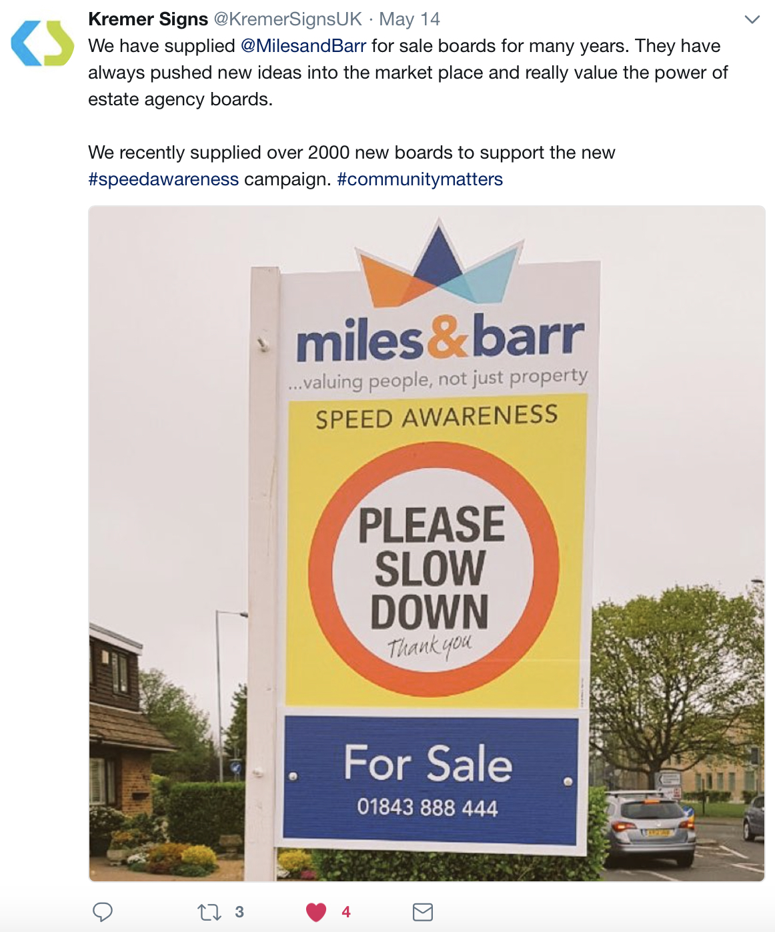Image resolution: width=775 pixels, height=932 pixels.
Task: Unlike the tweet via red heart
Action: coord(316,911)
